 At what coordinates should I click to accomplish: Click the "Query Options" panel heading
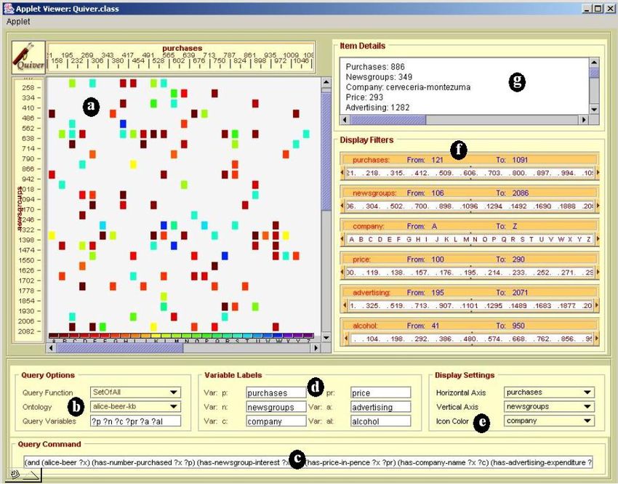(48, 375)
